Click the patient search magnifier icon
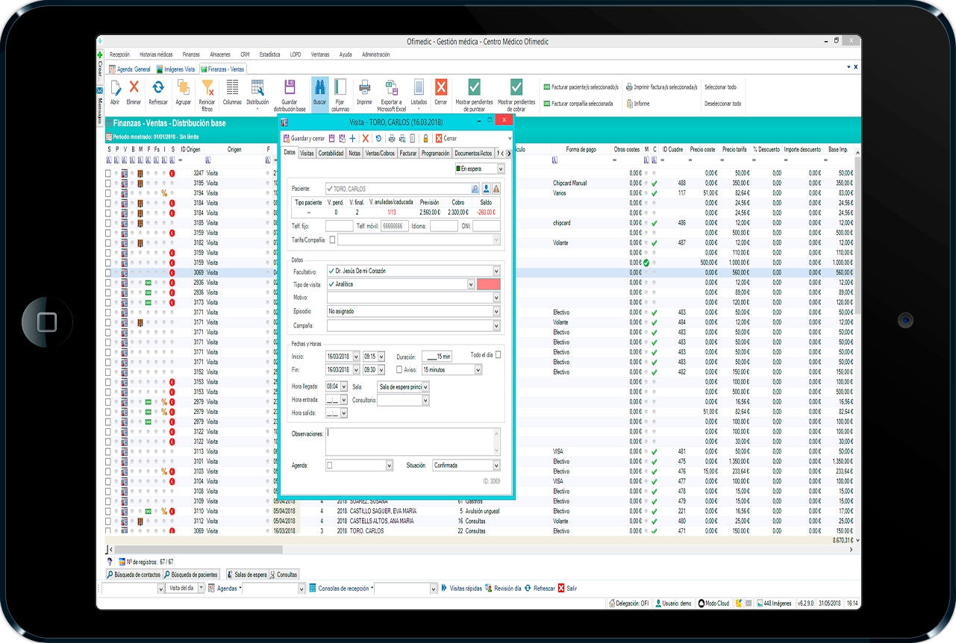 [x=475, y=189]
